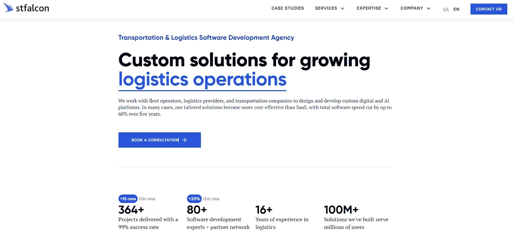The width and height of the screenshot is (513, 235).
Task: Click the Company nav label
Action: tap(412, 8)
